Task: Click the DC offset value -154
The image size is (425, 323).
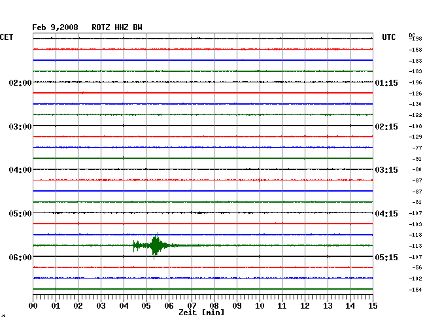Action: 415,290
